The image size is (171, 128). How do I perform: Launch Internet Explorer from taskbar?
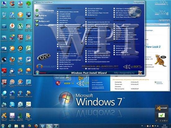click(10, 126)
